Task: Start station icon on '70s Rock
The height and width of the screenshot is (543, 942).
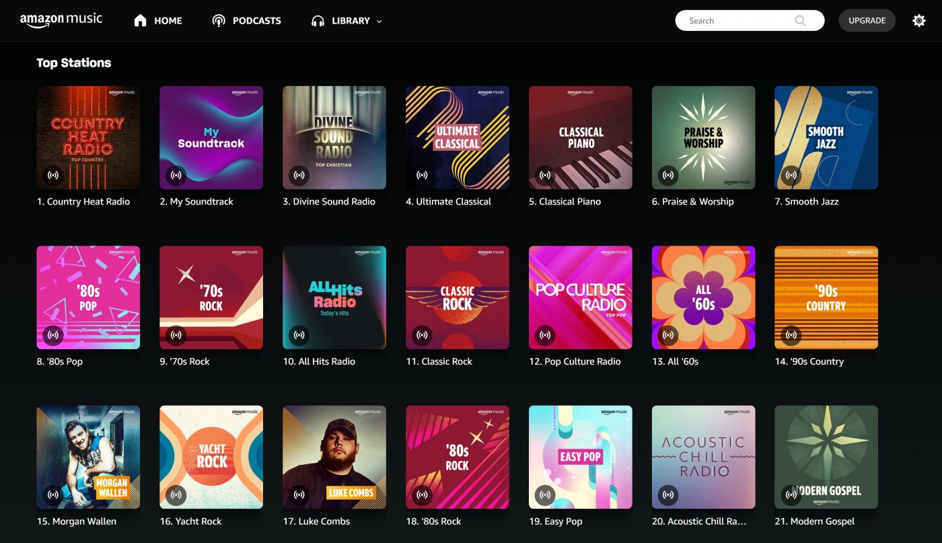Action: pos(176,334)
